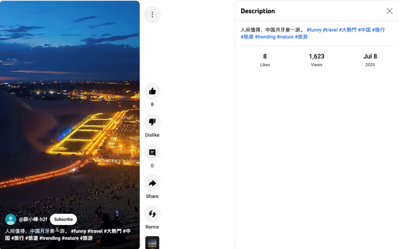Screen dimensions: 399x249
Task: Close the Description panel
Action: pos(389,11)
